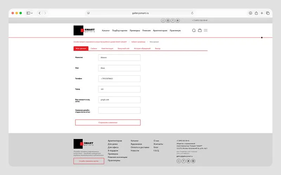Open the sidebar options chevron

[x=32, y=13]
